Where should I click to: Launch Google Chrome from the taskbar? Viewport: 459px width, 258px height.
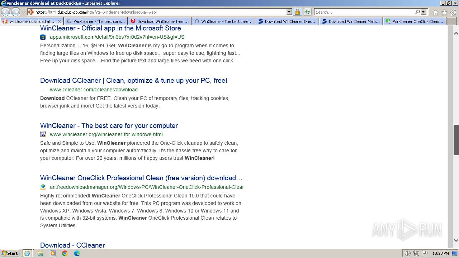pos(65,253)
